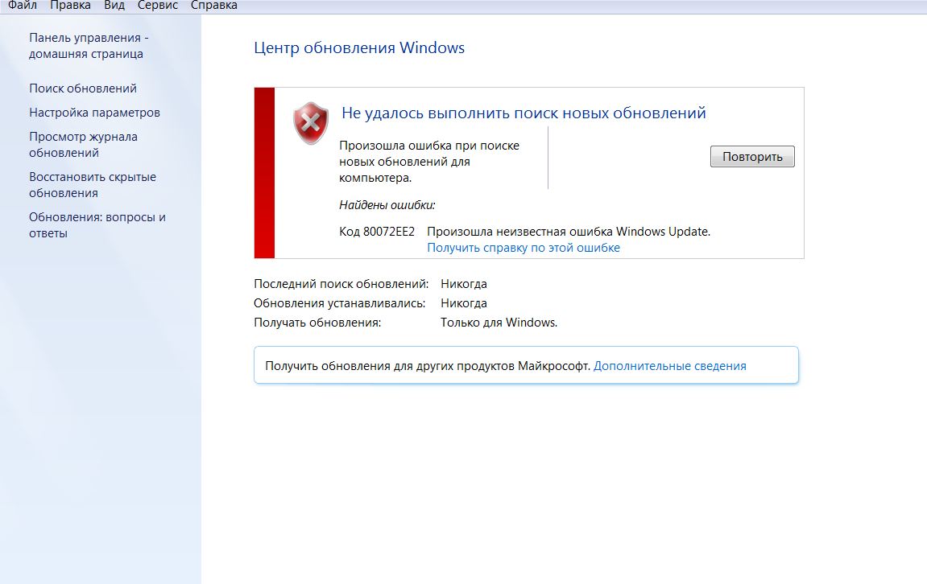Click Поиск обновлений in sidebar
The image size is (927, 584).
coord(83,88)
